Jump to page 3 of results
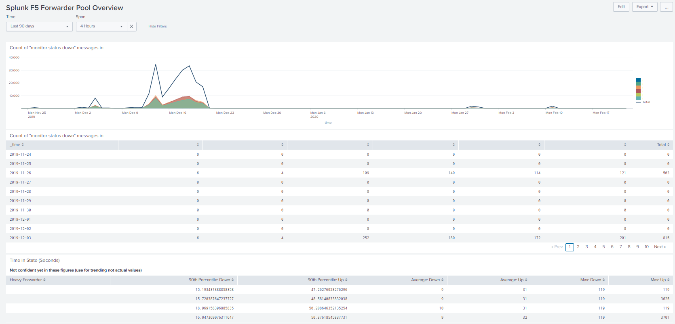 (587, 247)
